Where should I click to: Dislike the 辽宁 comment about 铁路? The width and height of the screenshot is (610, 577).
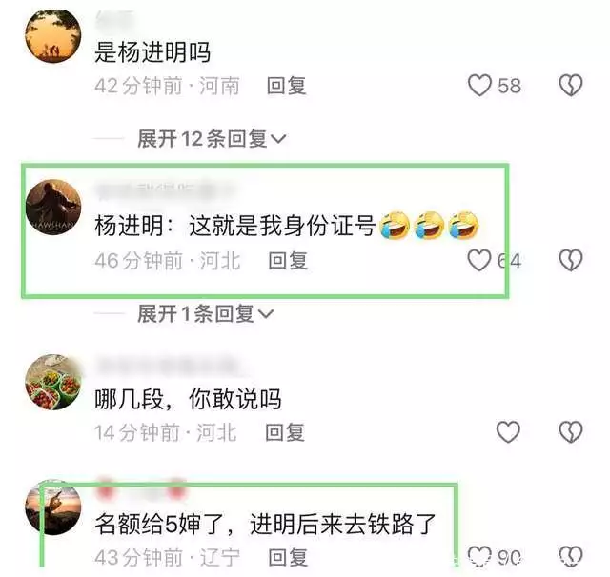pos(571,556)
